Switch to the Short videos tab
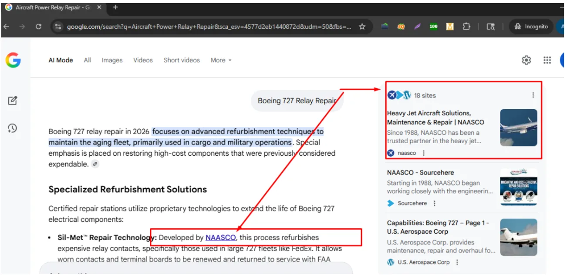The height and width of the screenshot is (275, 567). (182, 60)
